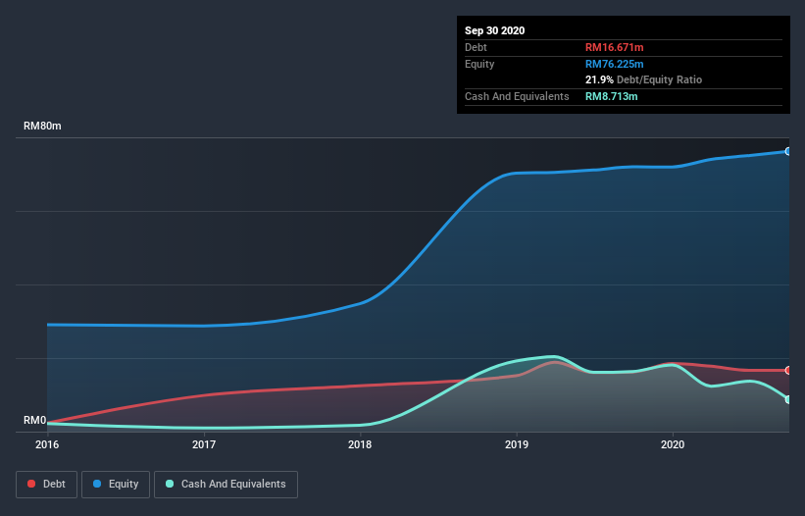Click the Debt value RM16.671m in tooltip
The image size is (805, 516).
tap(614, 47)
